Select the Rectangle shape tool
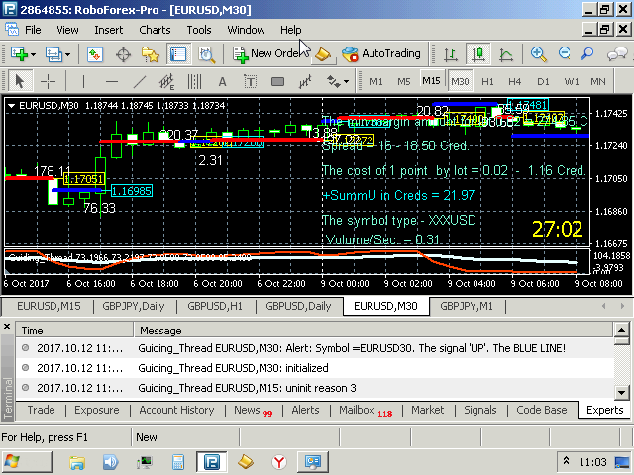 (x=277, y=82)
